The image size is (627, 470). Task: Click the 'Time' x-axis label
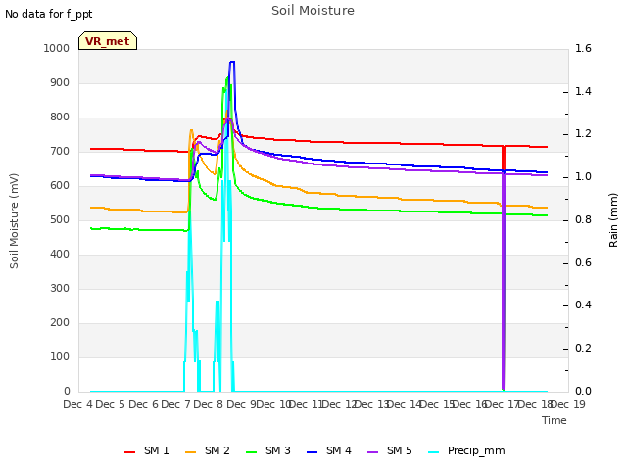tap(555, 420)
